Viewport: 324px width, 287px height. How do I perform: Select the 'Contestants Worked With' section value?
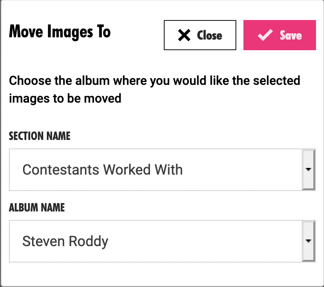point(102,170)
